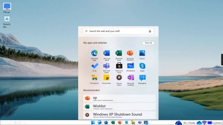Click the Start button on the taskbar
The image size is (223, 125).
click(93, 123)
